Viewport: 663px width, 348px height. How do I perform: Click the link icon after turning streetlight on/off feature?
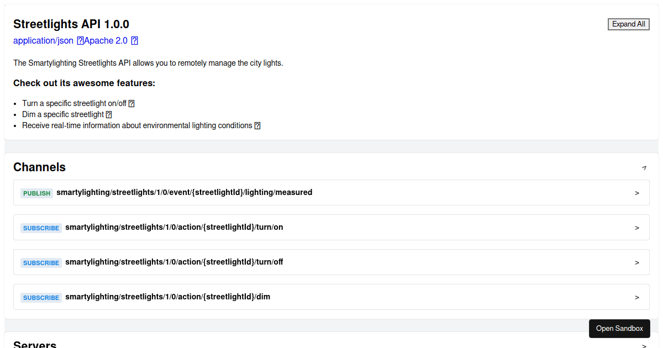tap(131, 103)
